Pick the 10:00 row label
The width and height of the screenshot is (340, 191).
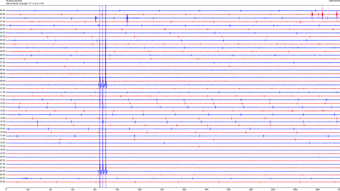pyautogui.click(x=2, y=85)
